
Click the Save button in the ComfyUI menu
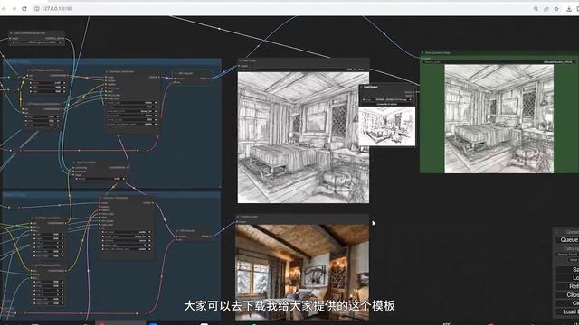pos(567,269)
